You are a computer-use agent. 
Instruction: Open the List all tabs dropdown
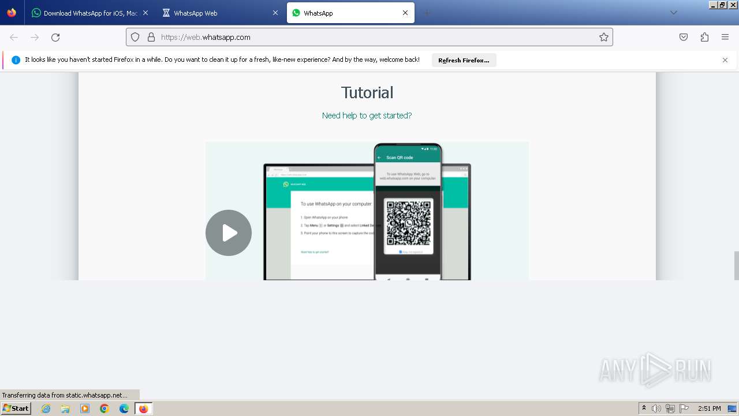673,13
